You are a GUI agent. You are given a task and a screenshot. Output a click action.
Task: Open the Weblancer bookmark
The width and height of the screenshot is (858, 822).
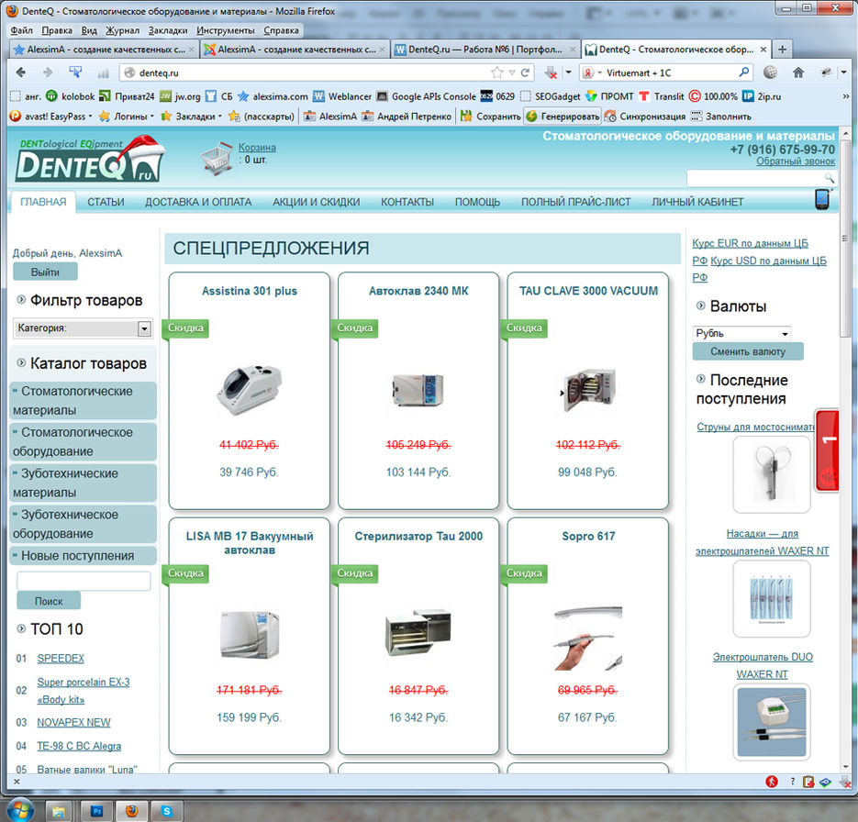click(x=342, y=96)
